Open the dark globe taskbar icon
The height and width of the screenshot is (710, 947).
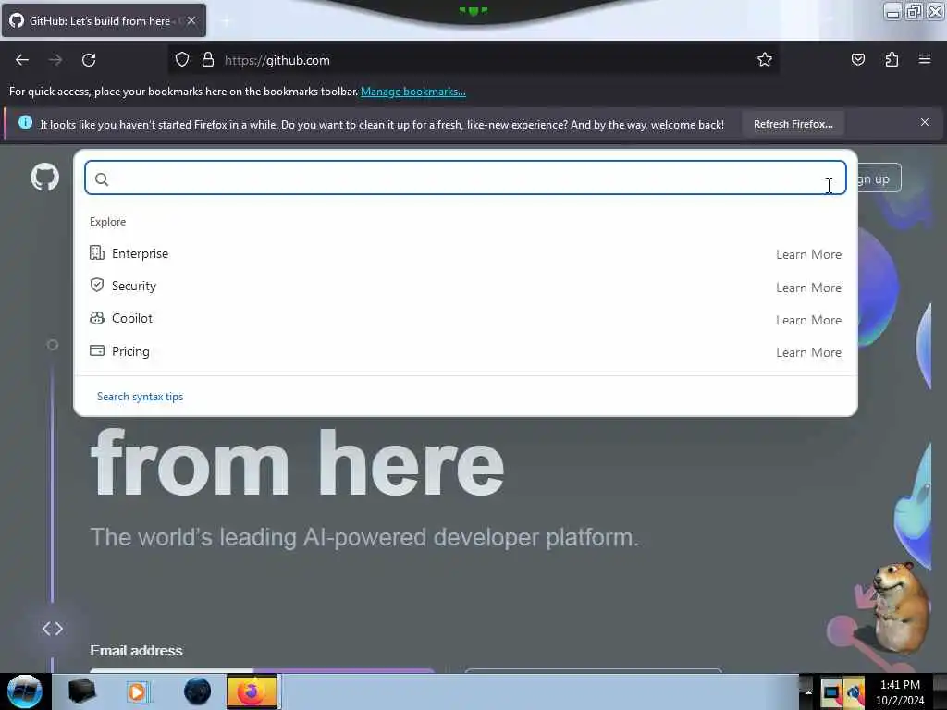pyautogui.click(x=198, y=692)
